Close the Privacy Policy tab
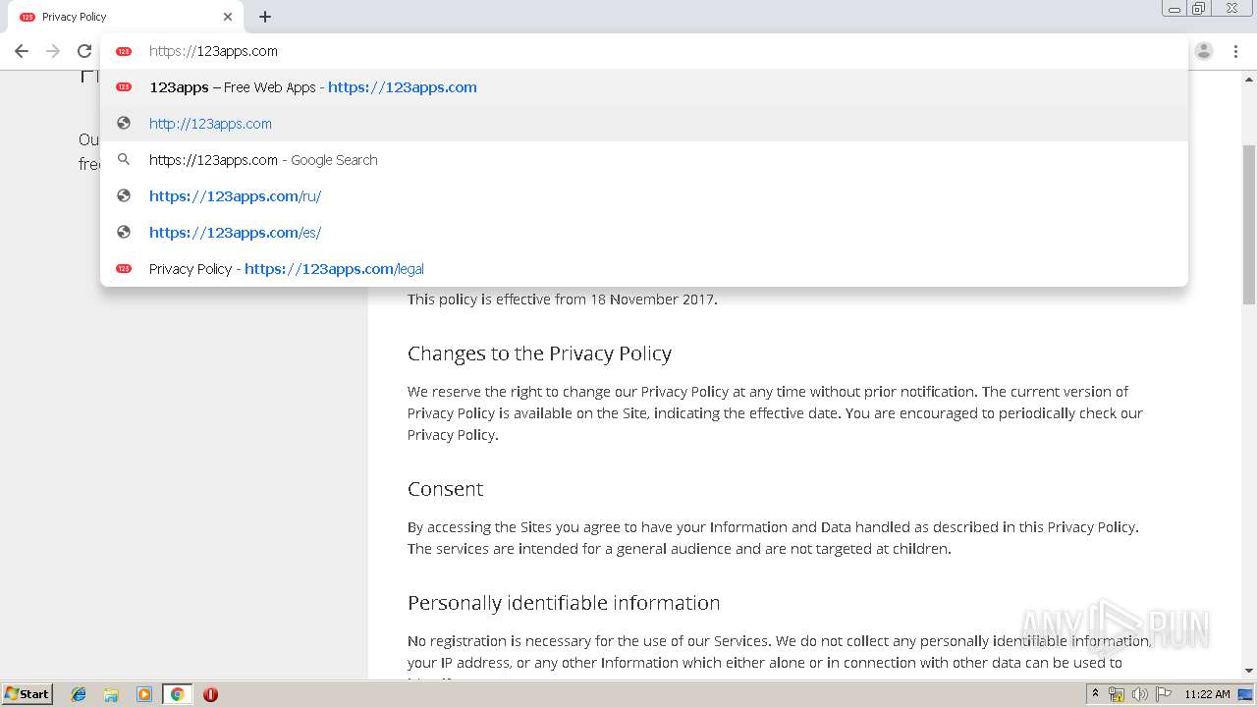The width and height of the screenshot is (1257, 707). 228,17
